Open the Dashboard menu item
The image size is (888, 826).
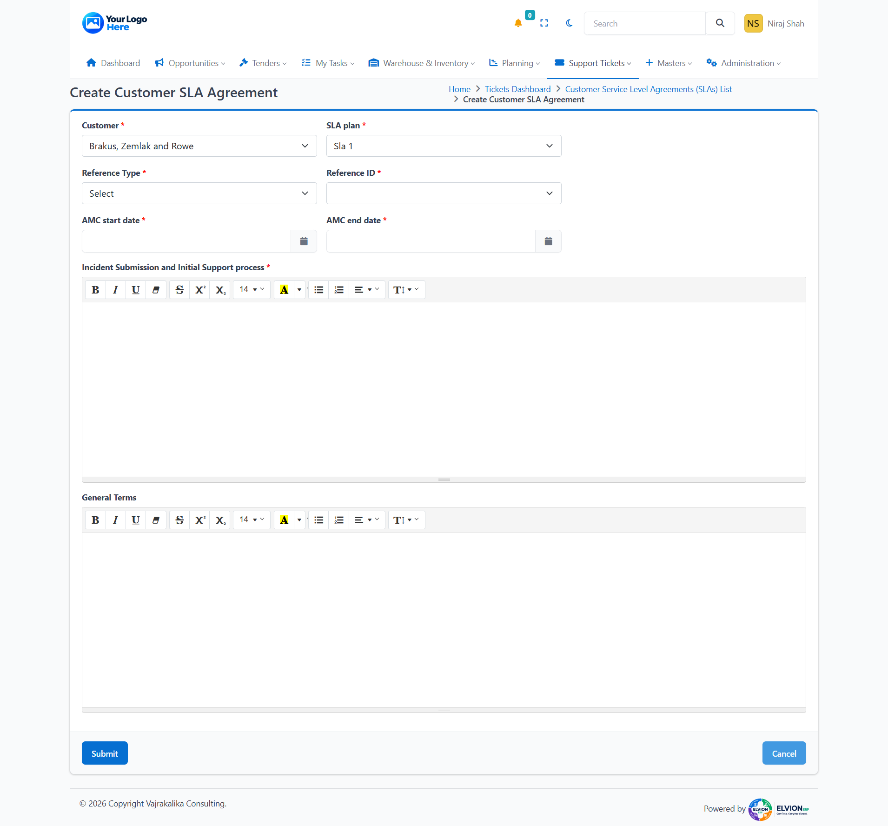coord(113,63)
